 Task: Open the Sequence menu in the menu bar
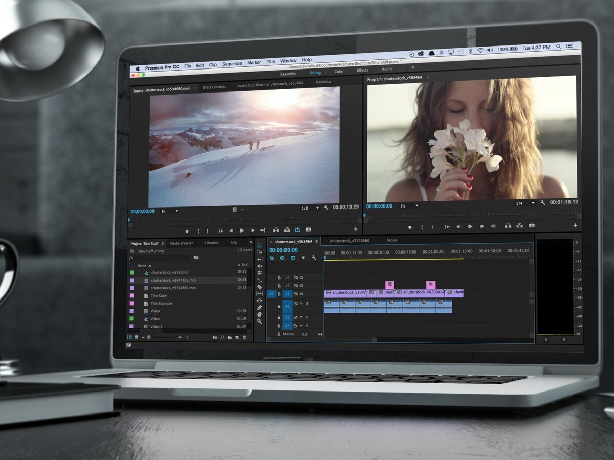pyautogui.click(x=232, y=64)
